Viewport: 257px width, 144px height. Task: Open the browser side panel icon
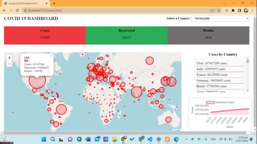pos(239,11)
